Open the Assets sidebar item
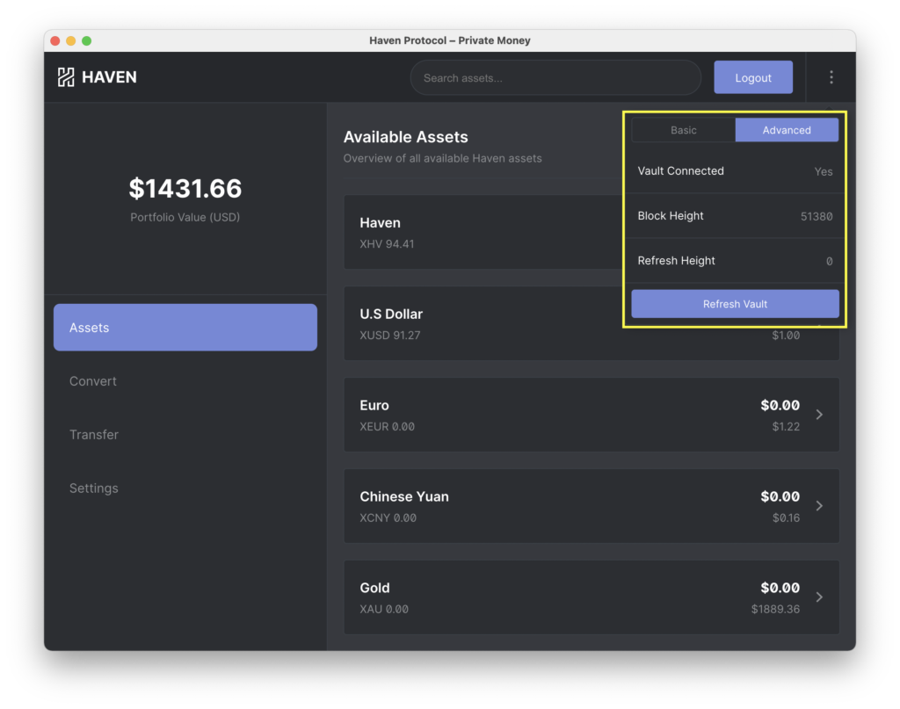Image resolution: width=900 pixels, height=709 pixels. pos(185,328)
